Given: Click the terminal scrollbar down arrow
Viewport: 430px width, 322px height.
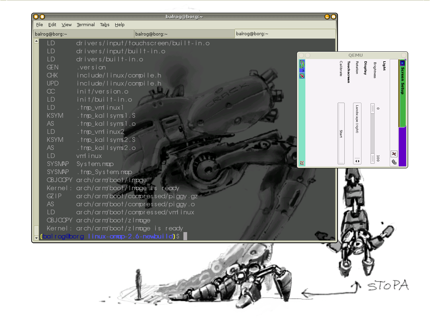Looking at the screenshot, I should pos(36,238).
